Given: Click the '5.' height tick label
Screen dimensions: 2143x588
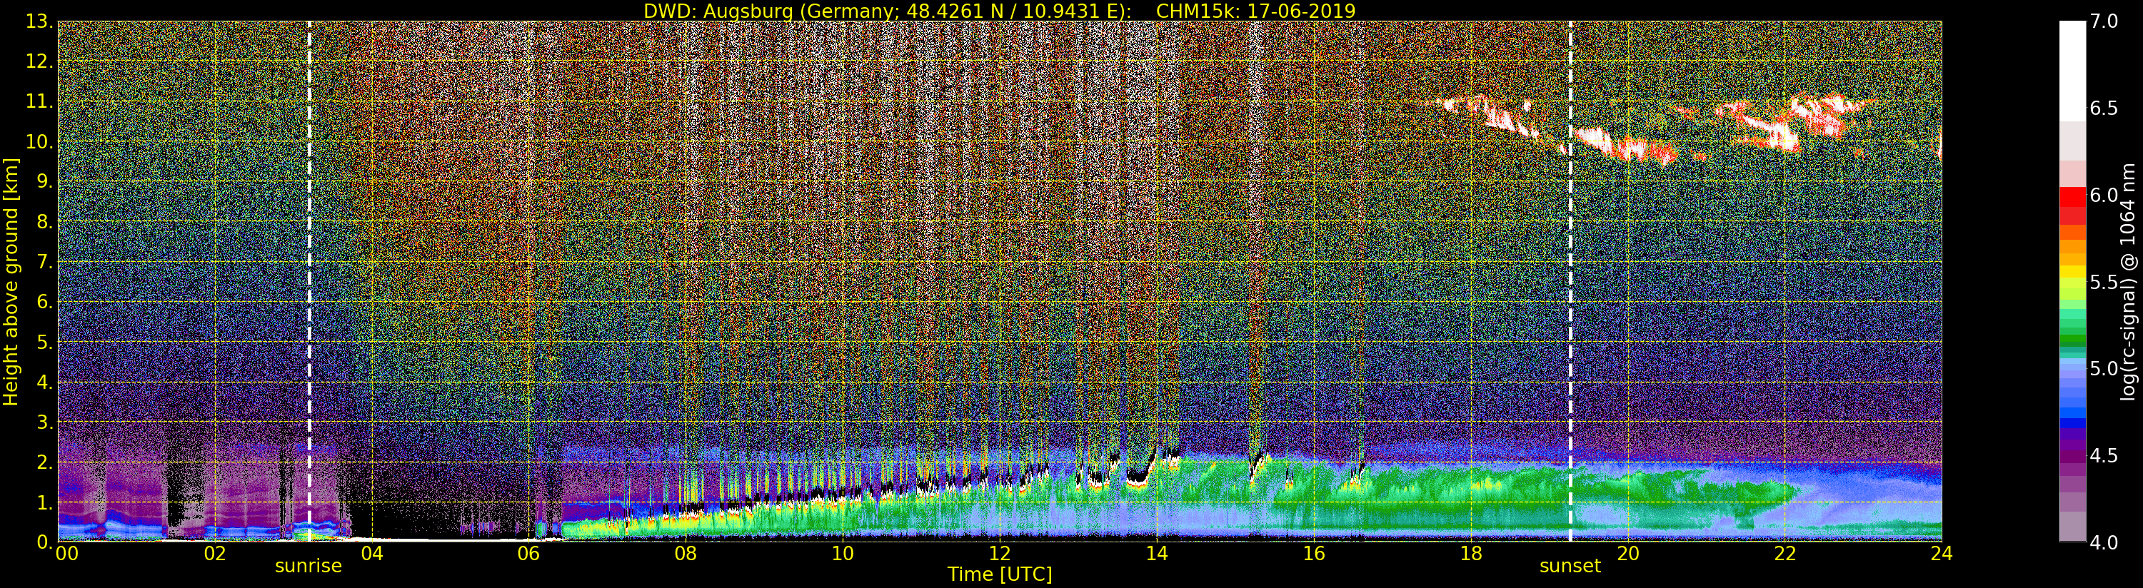Looking at the screenshot, I should click(45, 342).
